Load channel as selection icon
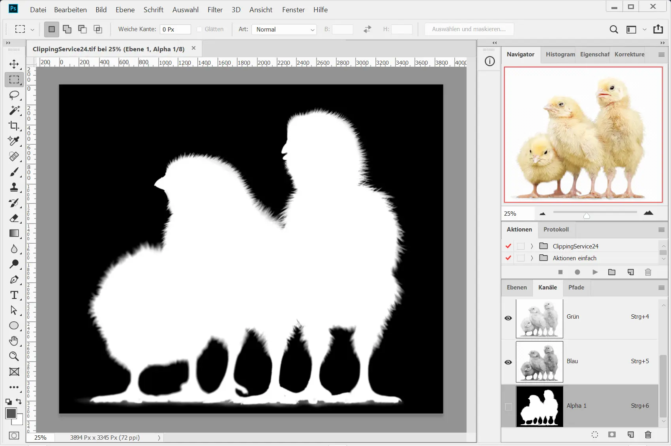This screenshot has width=671, height=446. pos(595,435)
